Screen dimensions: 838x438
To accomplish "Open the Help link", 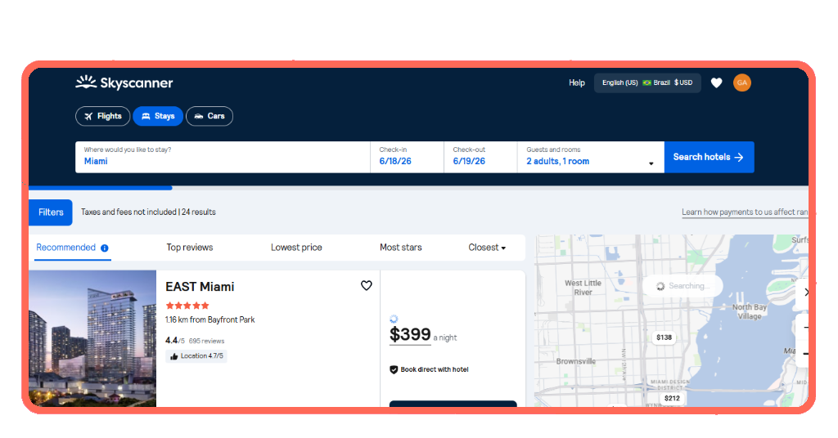I will click(x=577, y=83).
